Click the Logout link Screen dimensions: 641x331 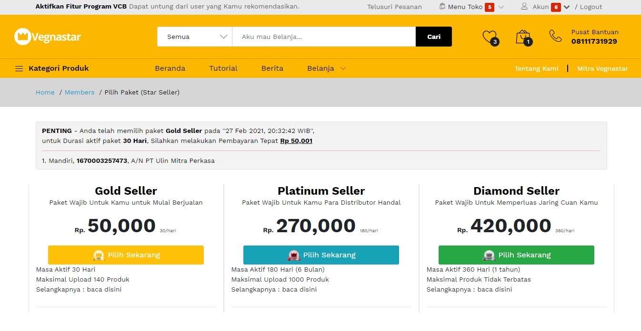pos(591,7)
